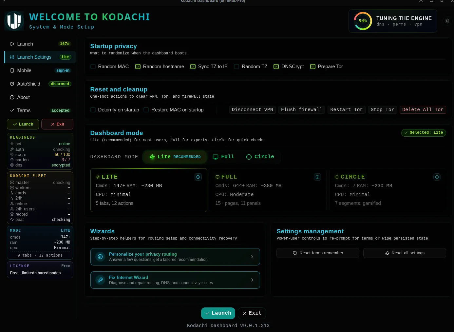This screenshot has height=332, width=454.
Task: Enable Detorrify on startup
Action: pyautogui.click(x=93, y=110)
